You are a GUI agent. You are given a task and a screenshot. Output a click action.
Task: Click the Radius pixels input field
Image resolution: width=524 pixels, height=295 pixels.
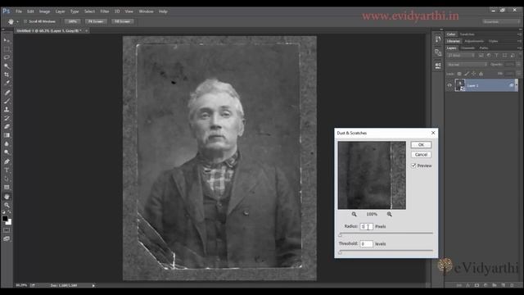pyautogui.click(x=366, y=226)
